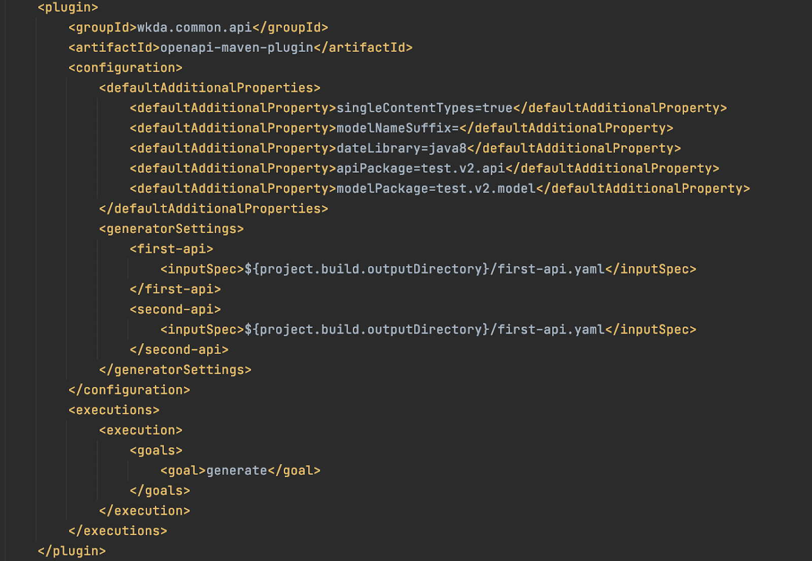
Task: Click the opening generatorSettings tag
Action: 171,229
